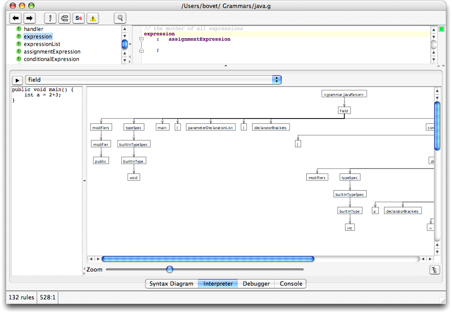Switch to the Debugger tab
Screen dimensions: 452x314
(256, 283)
